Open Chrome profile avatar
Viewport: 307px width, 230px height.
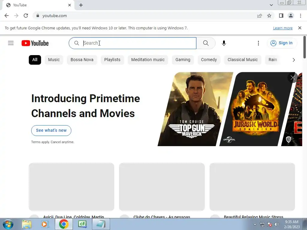point(291,16)
